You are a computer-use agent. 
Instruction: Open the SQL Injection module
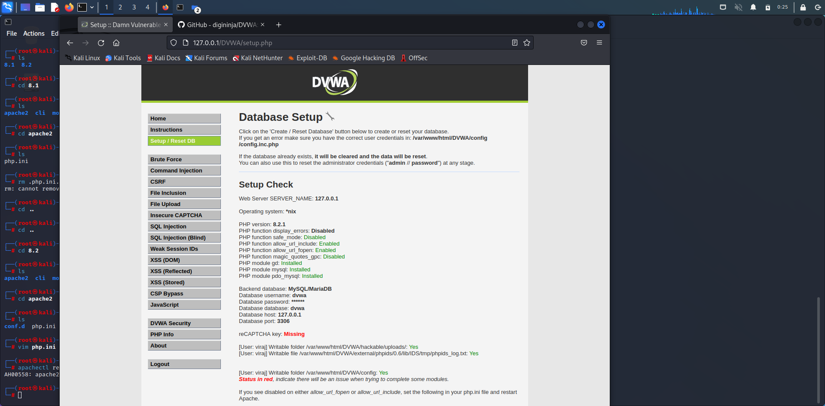[184, 226]
